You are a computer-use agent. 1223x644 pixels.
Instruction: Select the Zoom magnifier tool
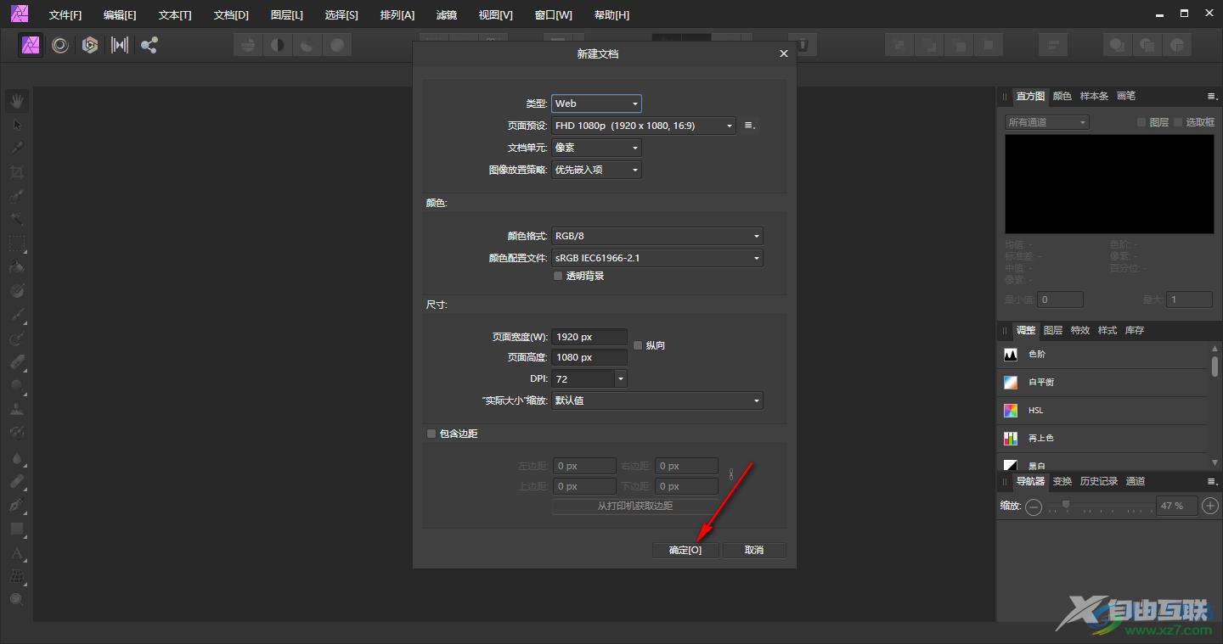pos(17,600)
